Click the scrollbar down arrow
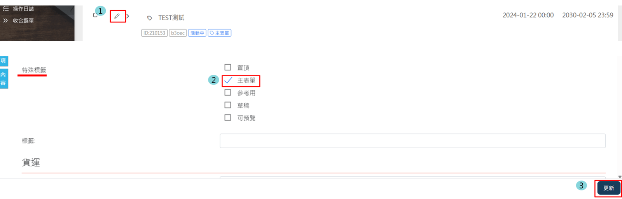622x199 pixels. pyautogui.click(x=620, y=177)
